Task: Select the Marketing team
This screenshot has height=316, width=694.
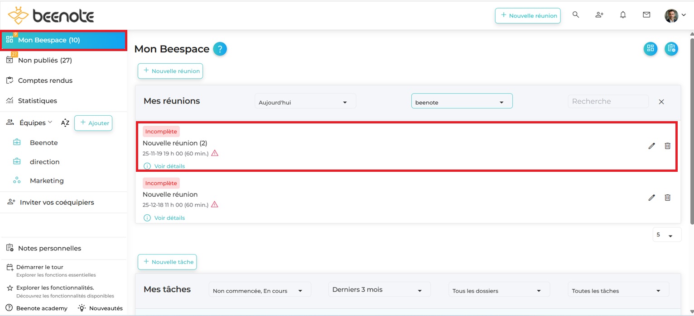Action: pos(47,181)
